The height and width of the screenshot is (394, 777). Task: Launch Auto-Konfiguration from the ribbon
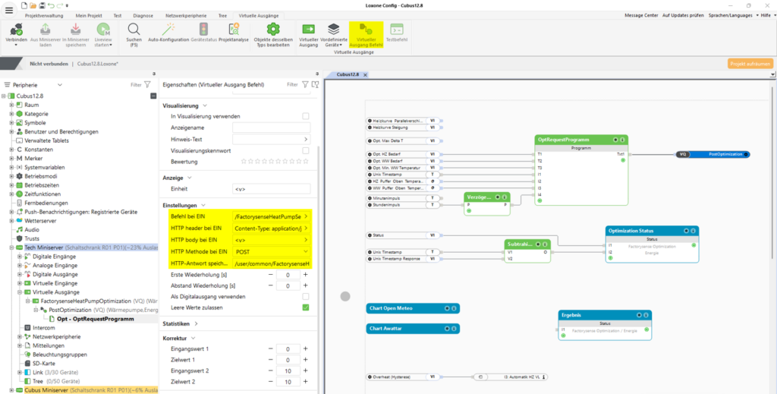[168, 29]
